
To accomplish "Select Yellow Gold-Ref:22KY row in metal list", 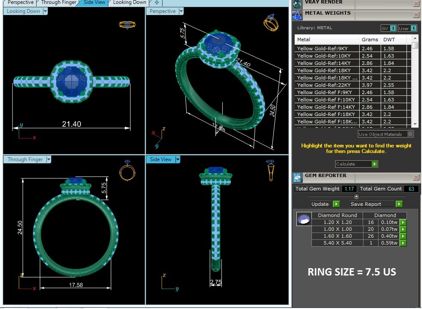I will pos(328,85).
